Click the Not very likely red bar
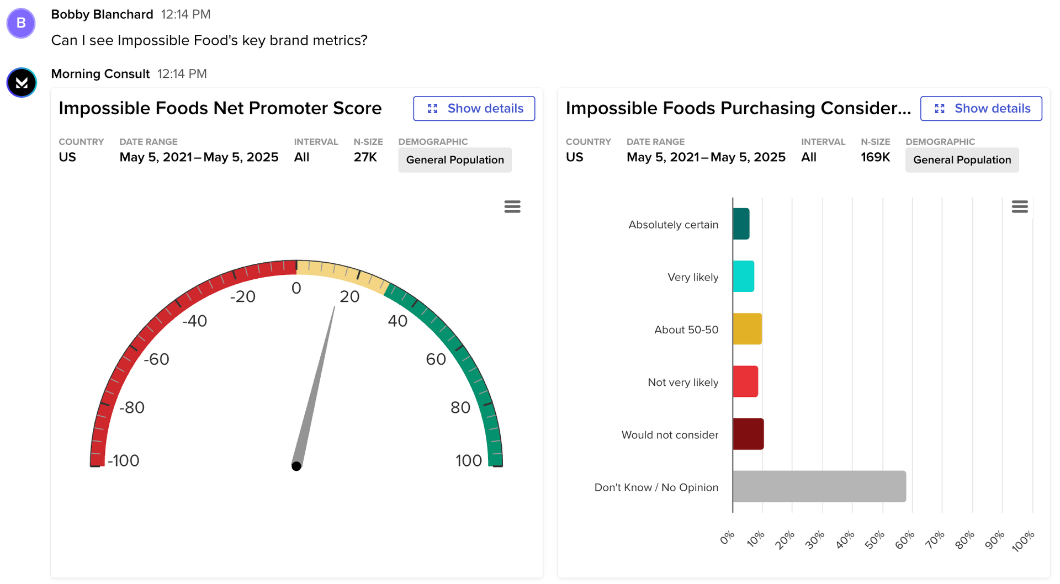The height and width of the screenshot is (584, 1060). tap(745, 381)
